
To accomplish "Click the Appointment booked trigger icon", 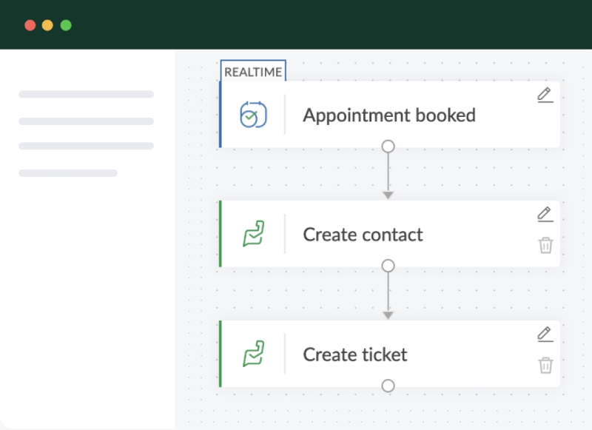I will click(x=253, y=115).
